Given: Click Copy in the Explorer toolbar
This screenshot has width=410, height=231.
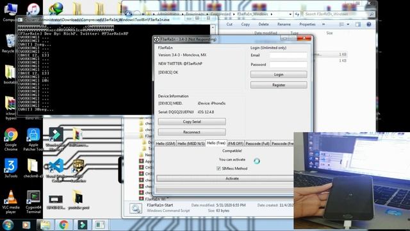Looking at the screenshot, I should tap(245, 24).
